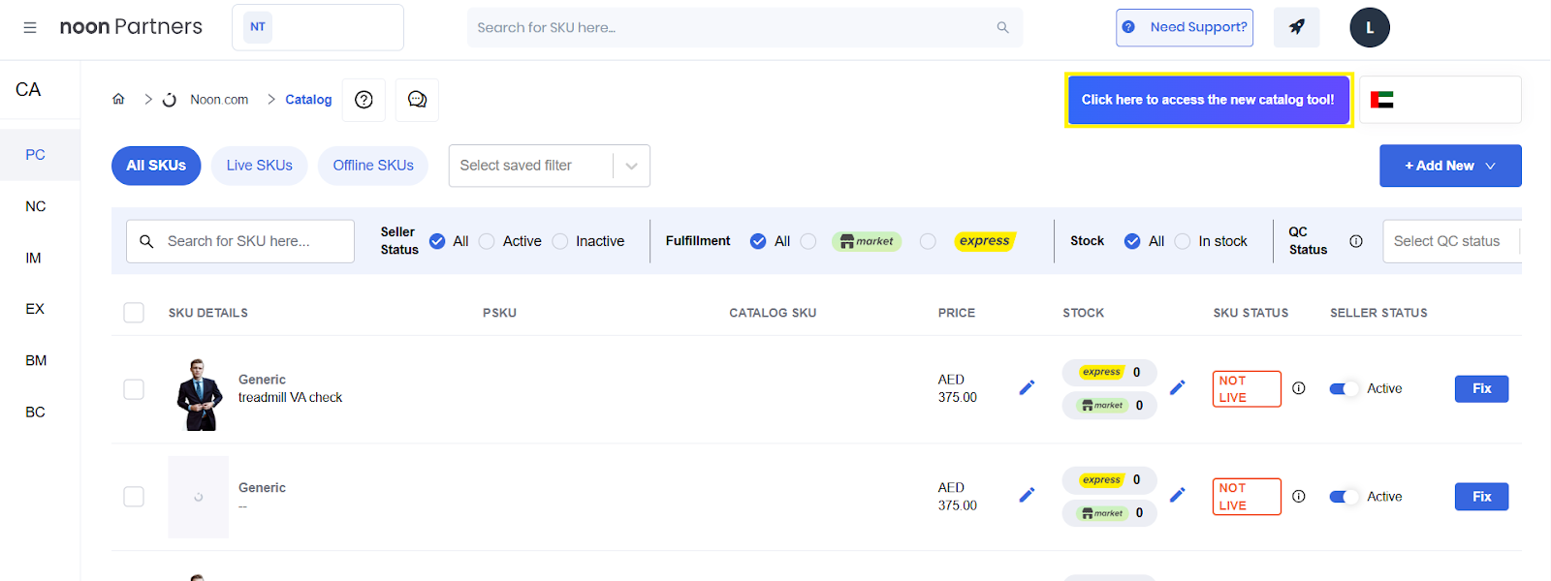
Task: Click the Noon.com breadcrumb
Action: (x=219, y=100)
